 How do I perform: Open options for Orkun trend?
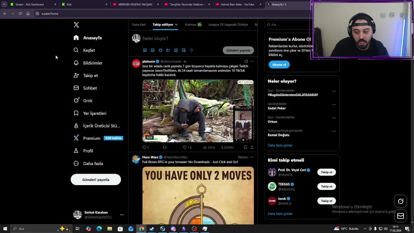point(334,118)
